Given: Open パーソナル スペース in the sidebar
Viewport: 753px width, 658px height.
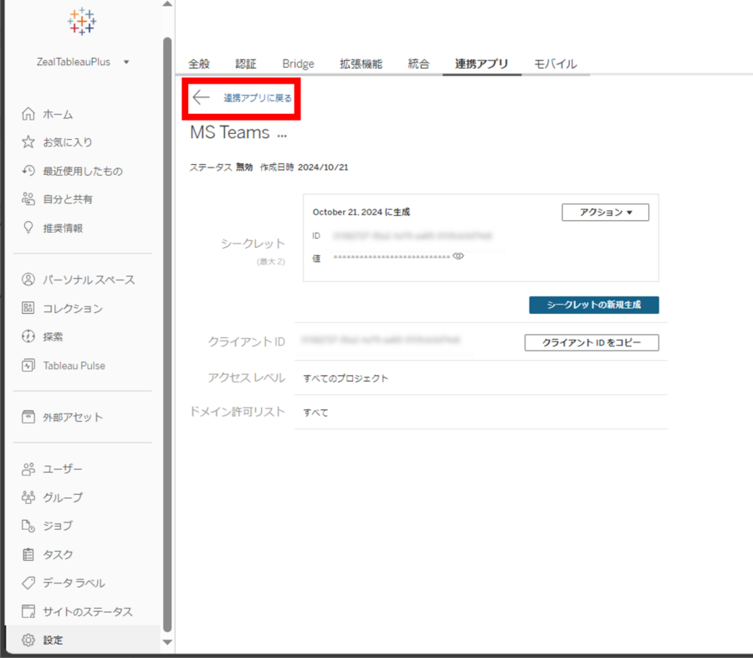Looking at the screenshot, I should [89, 280].
